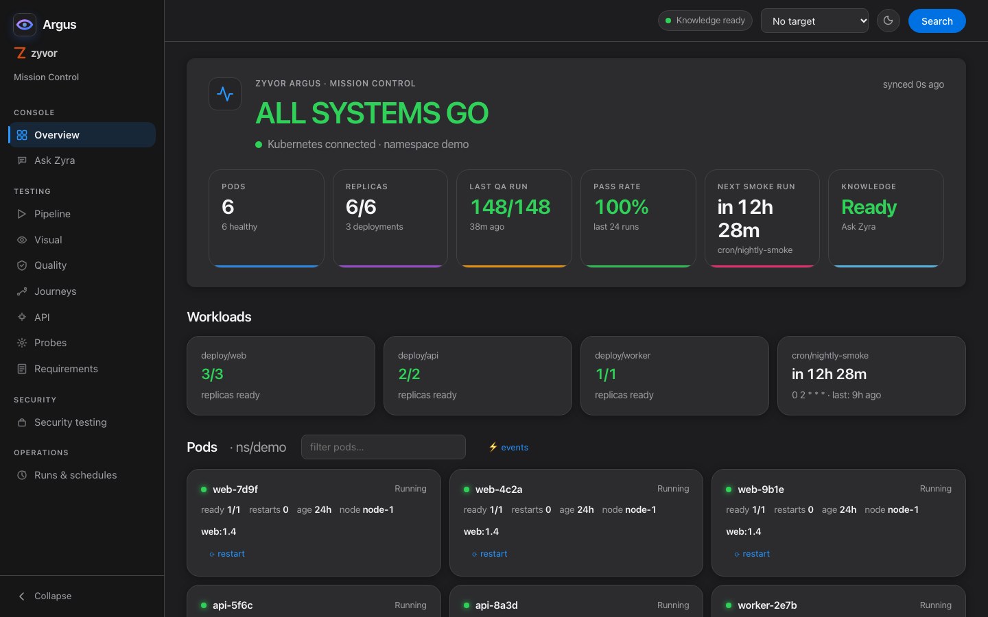Select the deploy/api workload card
The width and height of the screenshot is (988, 617).
tap(478, 376)
